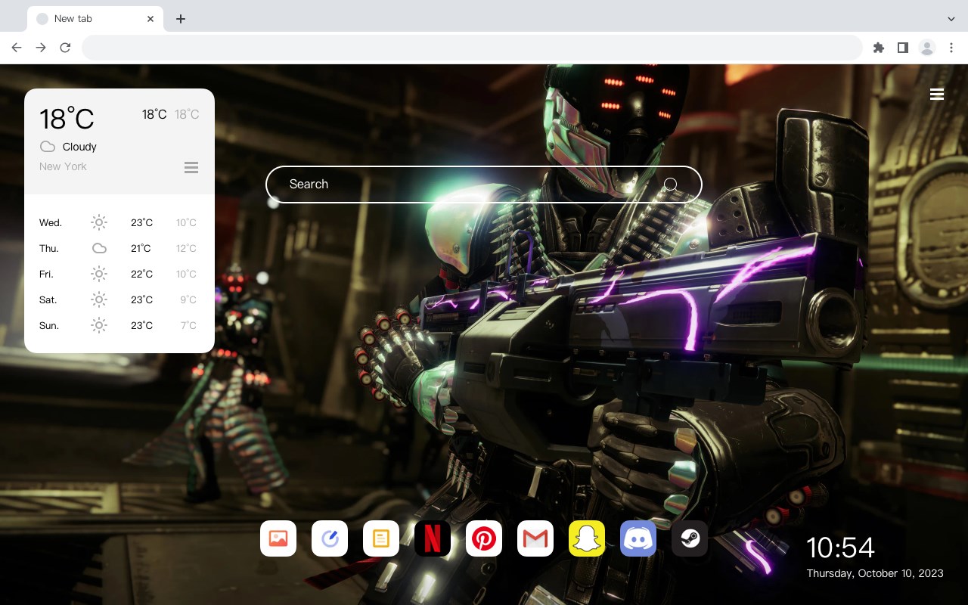The image size is (968, 605).
Task: Open the photo gallery shortcut icon
Action: point(278,538)
